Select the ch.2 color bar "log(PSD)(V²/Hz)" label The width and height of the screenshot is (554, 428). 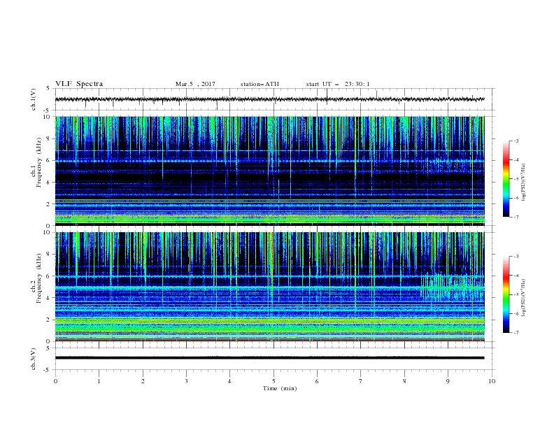click(524, 298)
